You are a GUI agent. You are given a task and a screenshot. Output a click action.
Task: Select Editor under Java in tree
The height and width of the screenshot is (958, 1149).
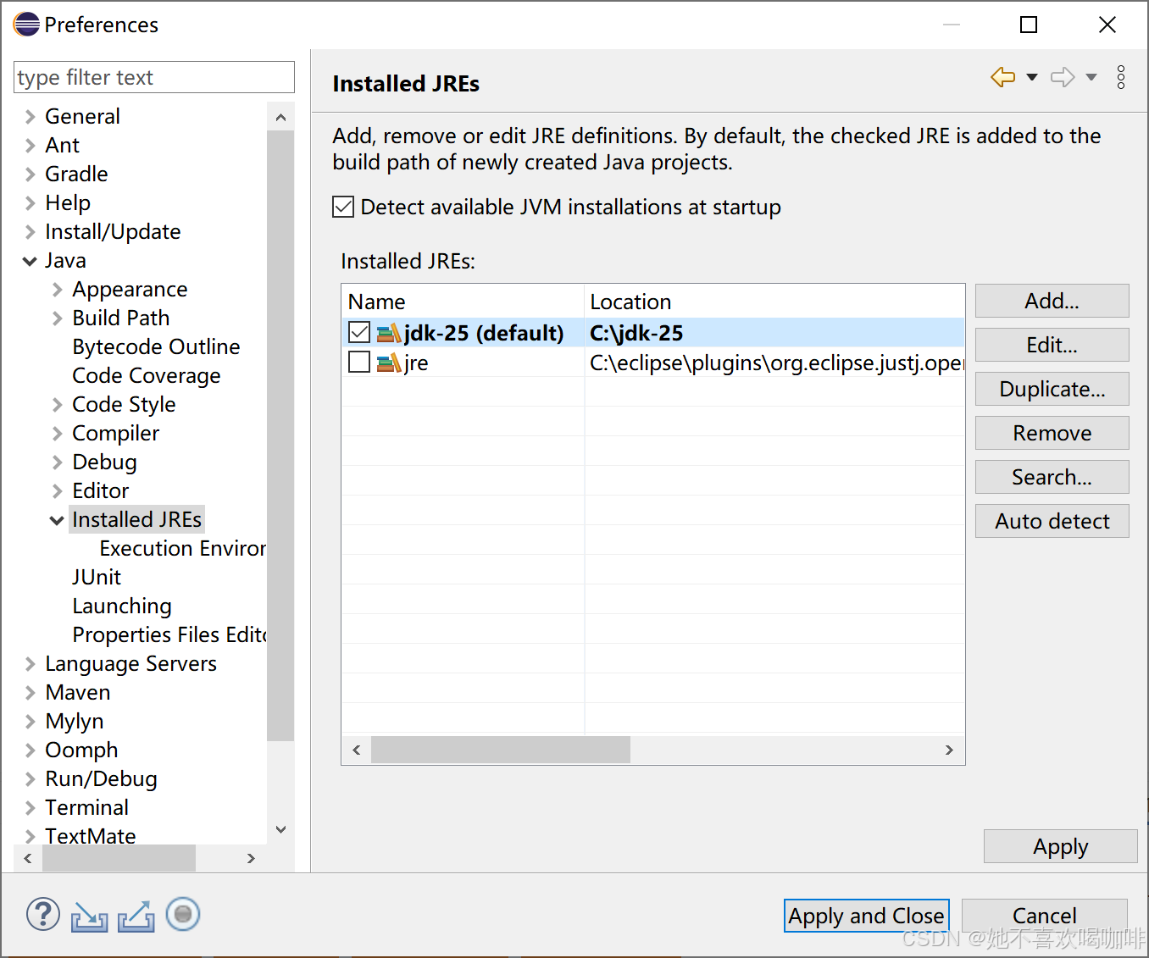[x=101, y=491]
